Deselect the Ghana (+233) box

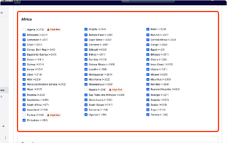[148, 59]
